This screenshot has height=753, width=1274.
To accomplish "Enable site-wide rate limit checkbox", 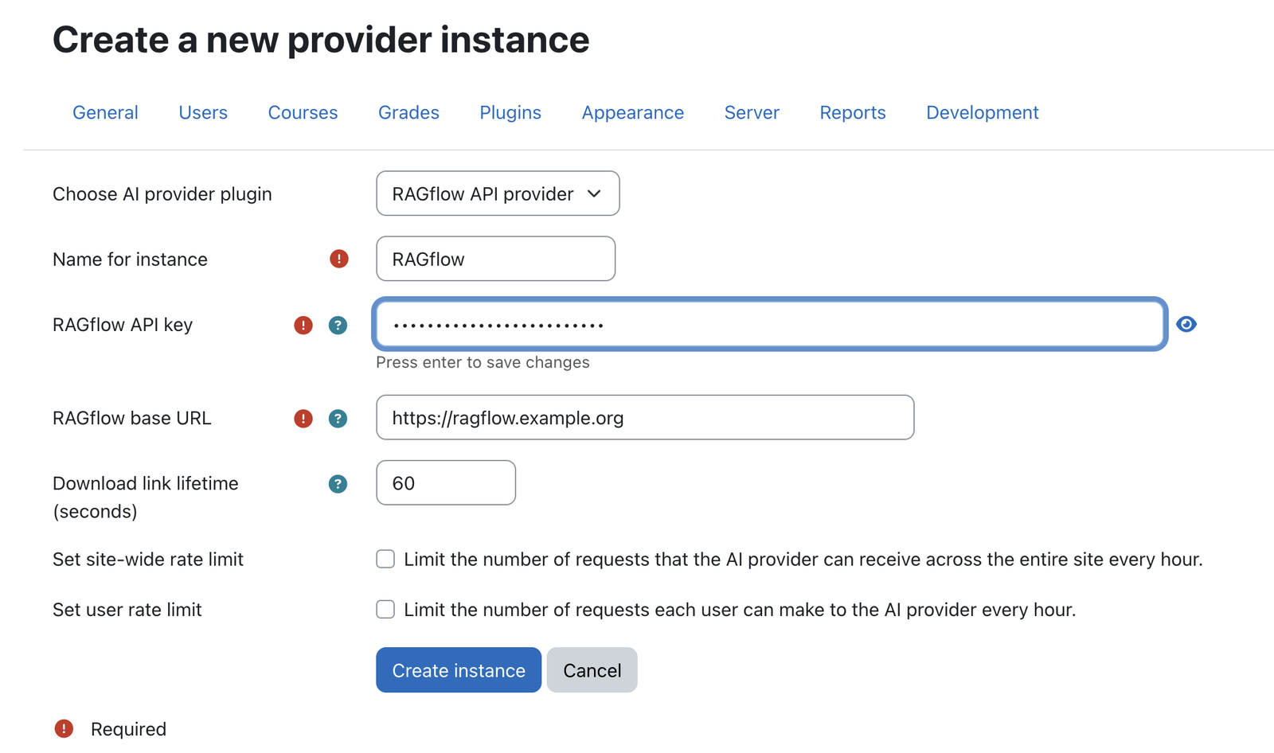I will 385,559.
